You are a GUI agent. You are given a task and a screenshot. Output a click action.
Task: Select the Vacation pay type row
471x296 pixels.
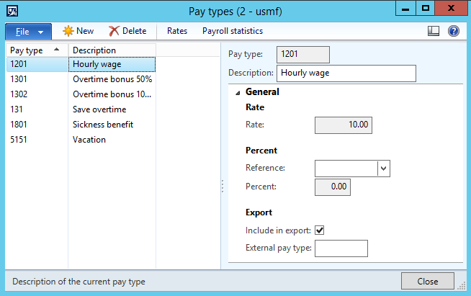tap(89, 140)
